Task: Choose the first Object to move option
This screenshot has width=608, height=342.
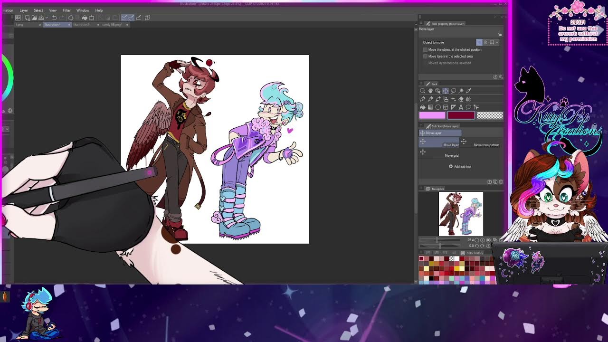Action: pos(479,42)
